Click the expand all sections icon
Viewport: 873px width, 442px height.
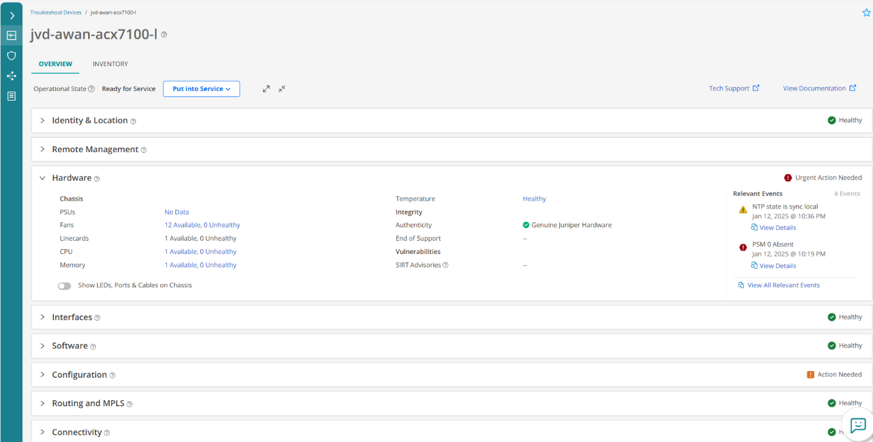(x=266, y=89)
